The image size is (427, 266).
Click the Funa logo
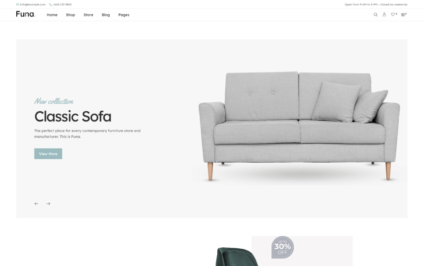point(26,14)
